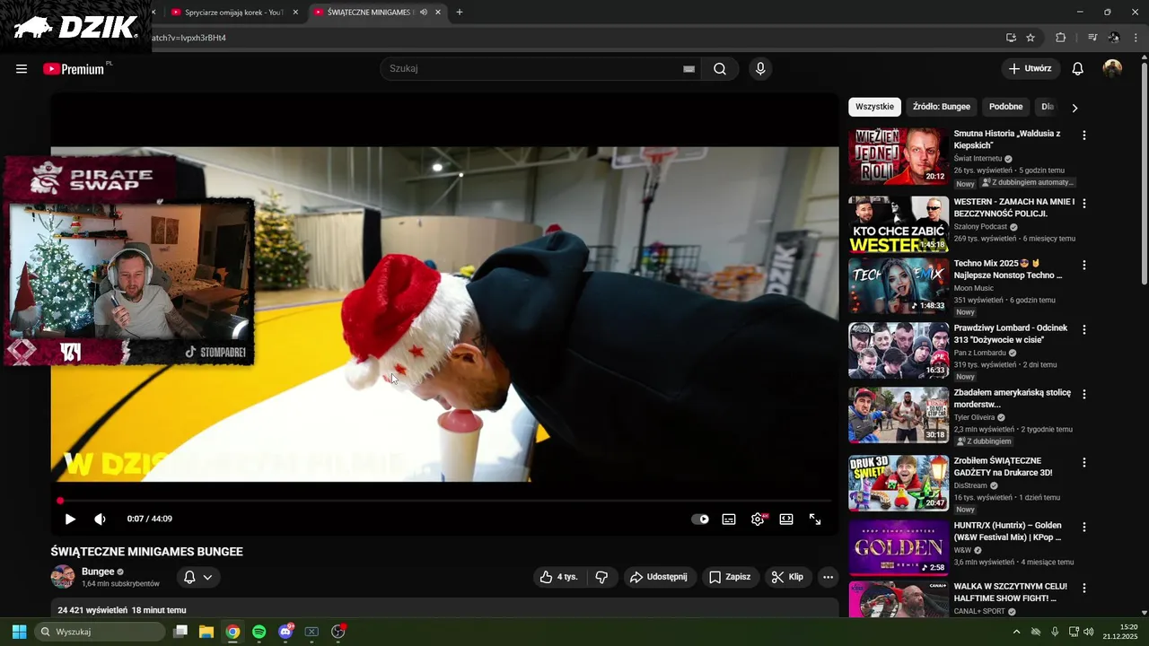This screenshot has width=1149, height=646.
Task: Mute the video volume
Action: (100, 519)
